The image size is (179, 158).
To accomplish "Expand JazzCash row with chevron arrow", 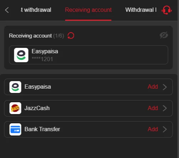I will [x=165, y=108].
